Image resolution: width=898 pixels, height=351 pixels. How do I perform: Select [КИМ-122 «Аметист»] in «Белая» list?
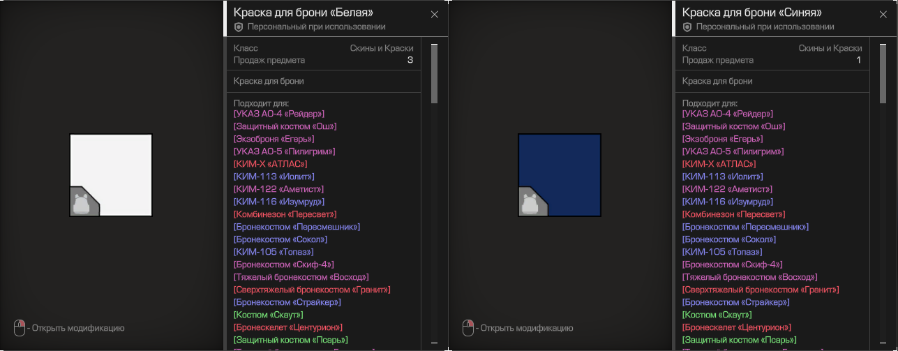[278, 189]
